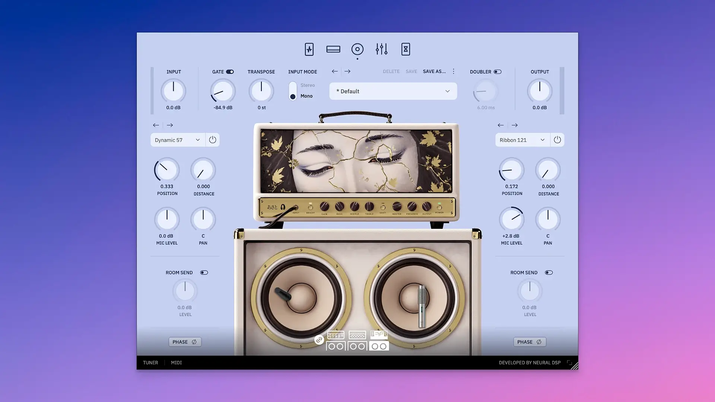The height and width of the screenshot is (402, 715).
Task: Click the -84.9 dB gate value
Action: [x=223, y=108]
